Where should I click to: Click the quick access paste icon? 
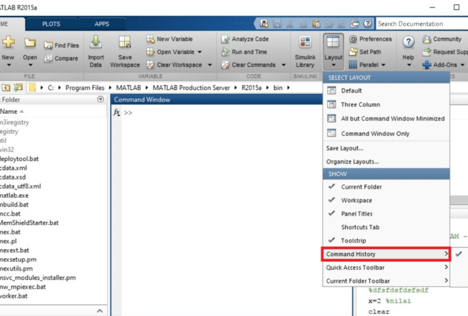[316, 23]
